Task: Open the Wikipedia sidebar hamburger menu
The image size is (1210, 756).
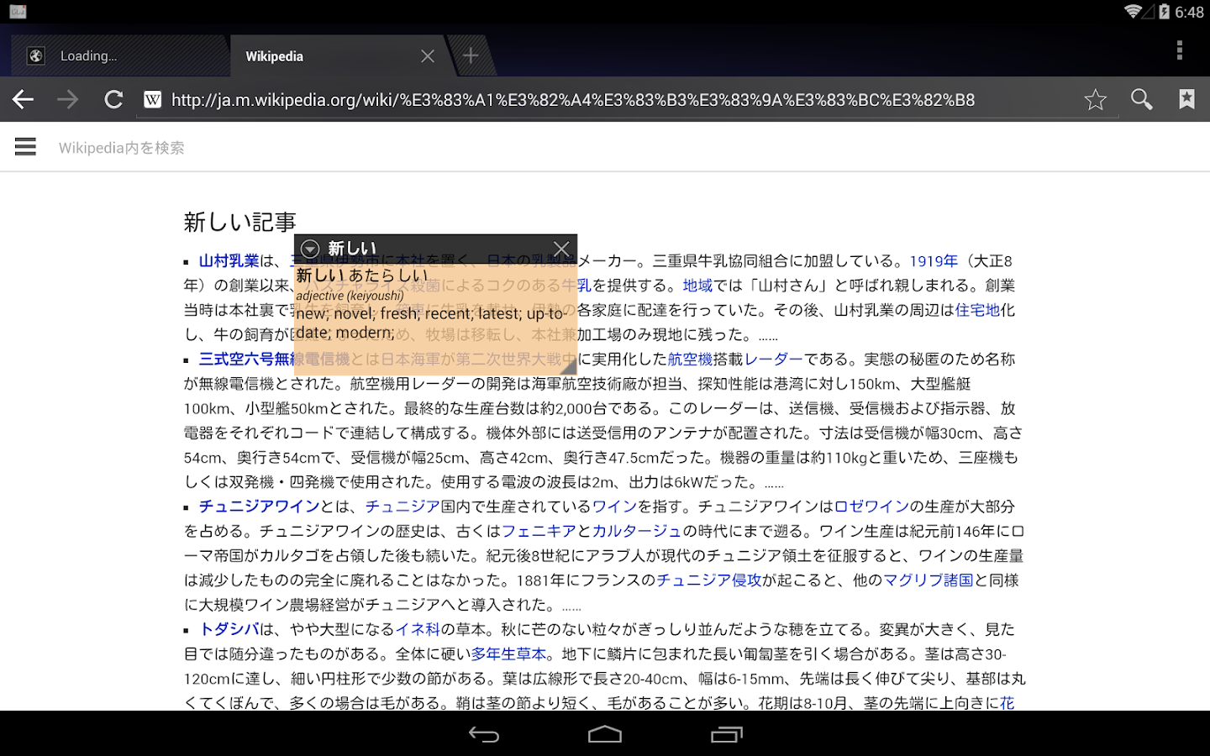Action: pyautogui.click(x=25, y=146)
